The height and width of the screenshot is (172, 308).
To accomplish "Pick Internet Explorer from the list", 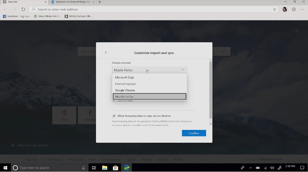I will [x=125, y=84].
